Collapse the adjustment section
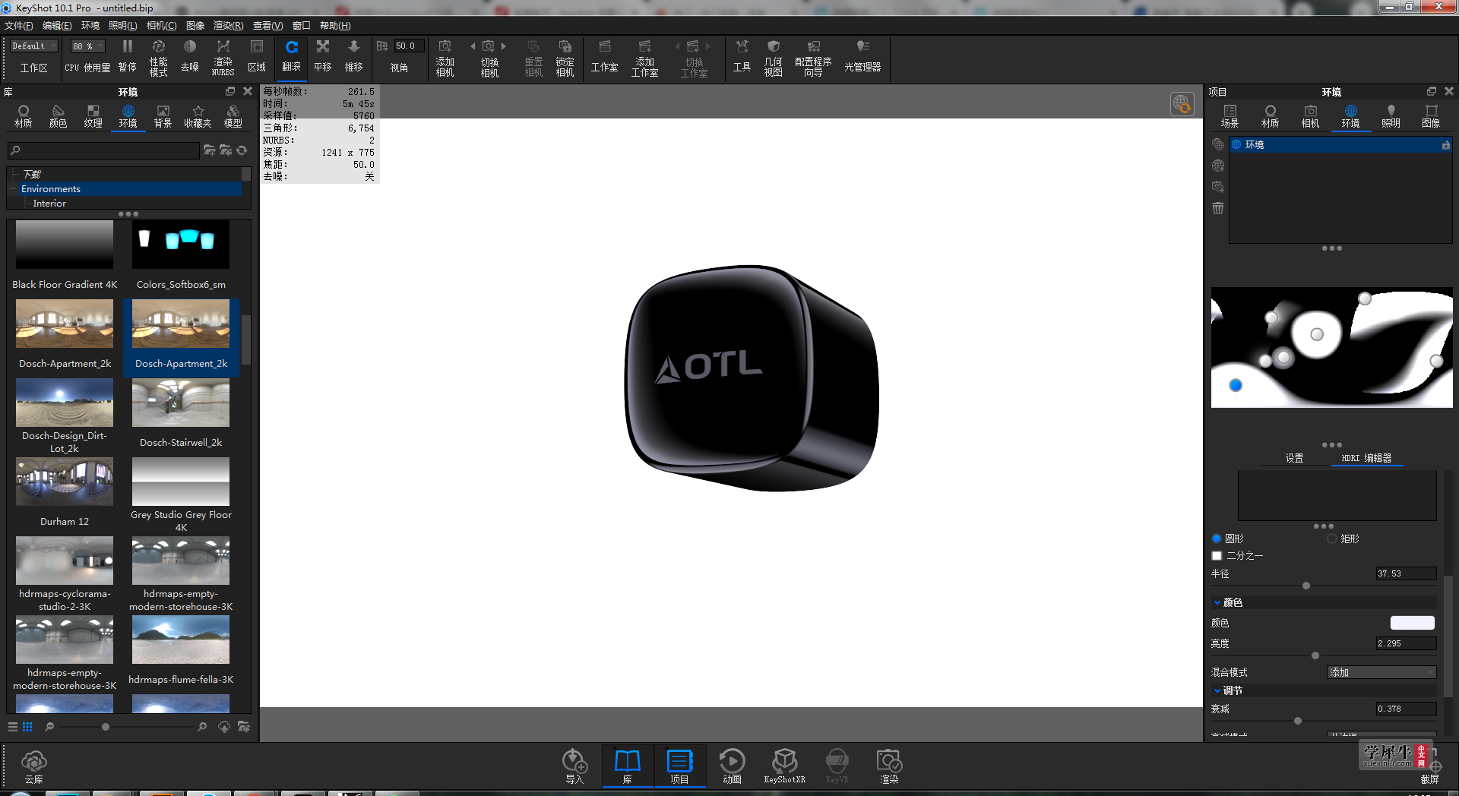 point(1217,690)
